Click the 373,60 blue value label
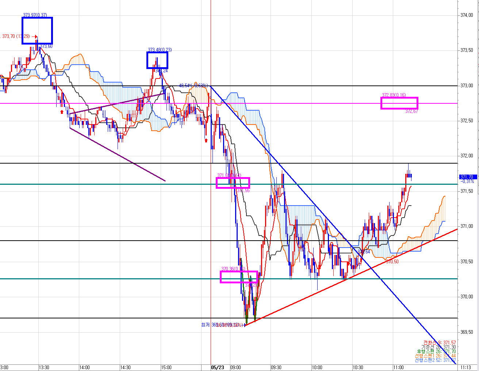Viewport: 479px width, 371px height. coord(46,46)
